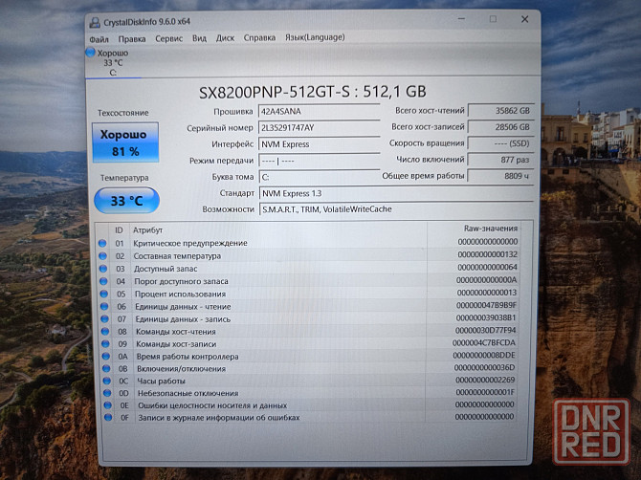Select the row Доступный запас

308,268
